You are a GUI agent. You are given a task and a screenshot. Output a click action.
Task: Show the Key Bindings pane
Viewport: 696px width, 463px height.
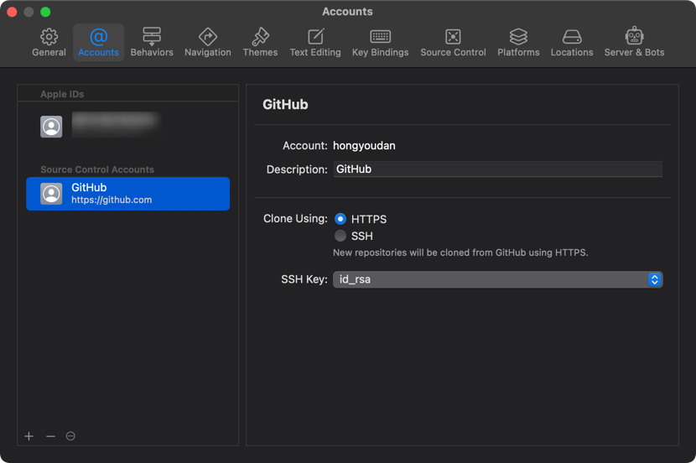pyautogui.click(x=380, y=42)
